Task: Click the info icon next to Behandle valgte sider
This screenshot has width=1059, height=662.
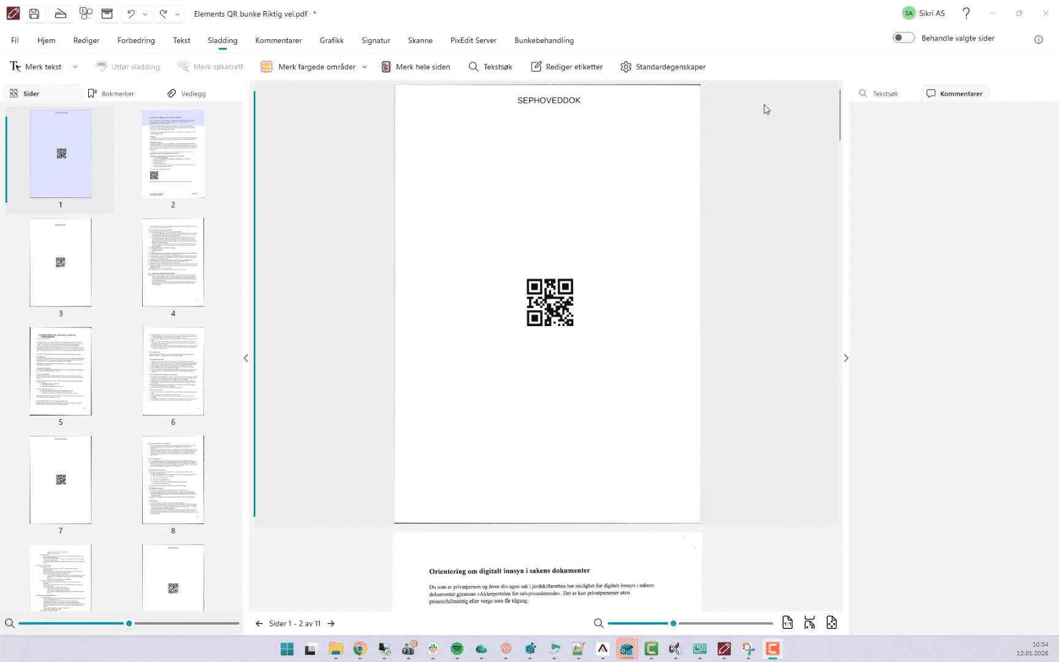Action: pos(1038,39)
